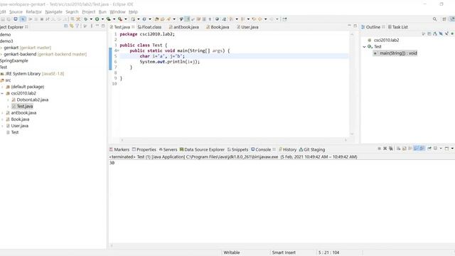
Task: Toggle Scroll Lock icon in Console
Action: [x=405, y=149]
